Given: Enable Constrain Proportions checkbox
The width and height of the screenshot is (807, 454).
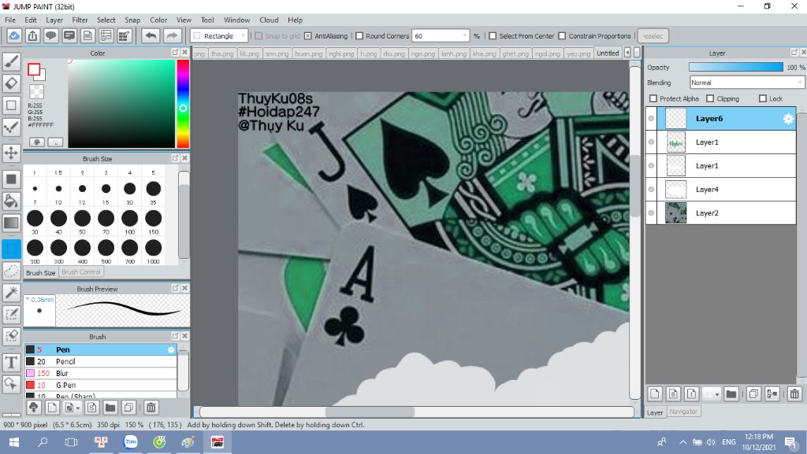Looking at the screenshot, I should click(x=562, y=36).
